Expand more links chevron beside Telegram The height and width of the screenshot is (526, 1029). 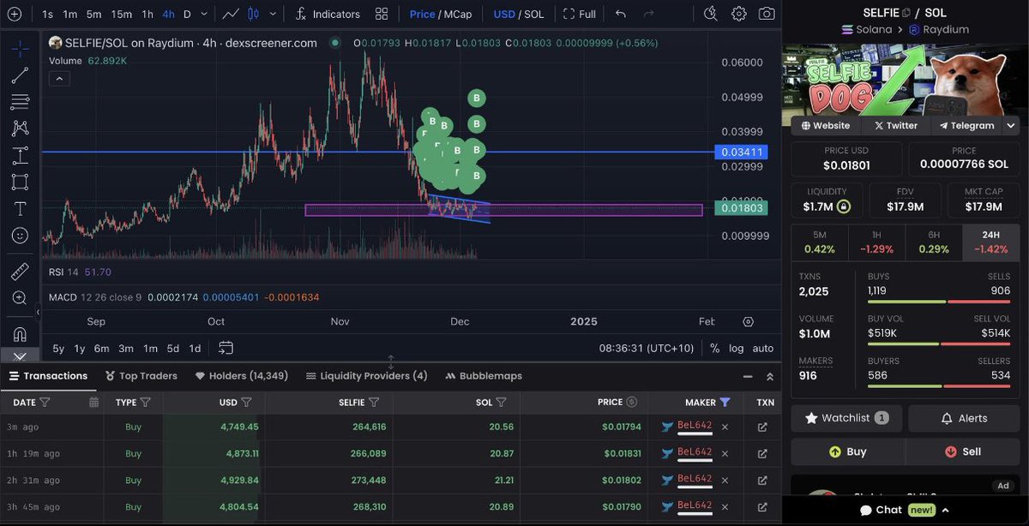pos(1010,125)
